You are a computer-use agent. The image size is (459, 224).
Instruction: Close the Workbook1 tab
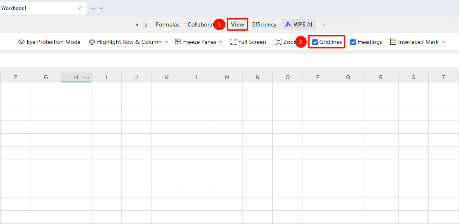point(79,8)
